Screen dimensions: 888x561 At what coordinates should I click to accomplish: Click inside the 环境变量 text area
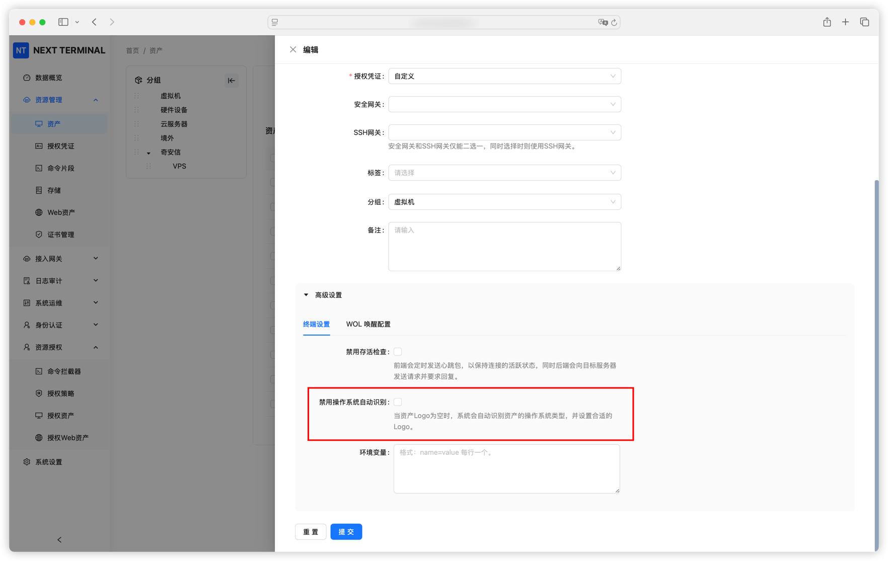[506, 468]
